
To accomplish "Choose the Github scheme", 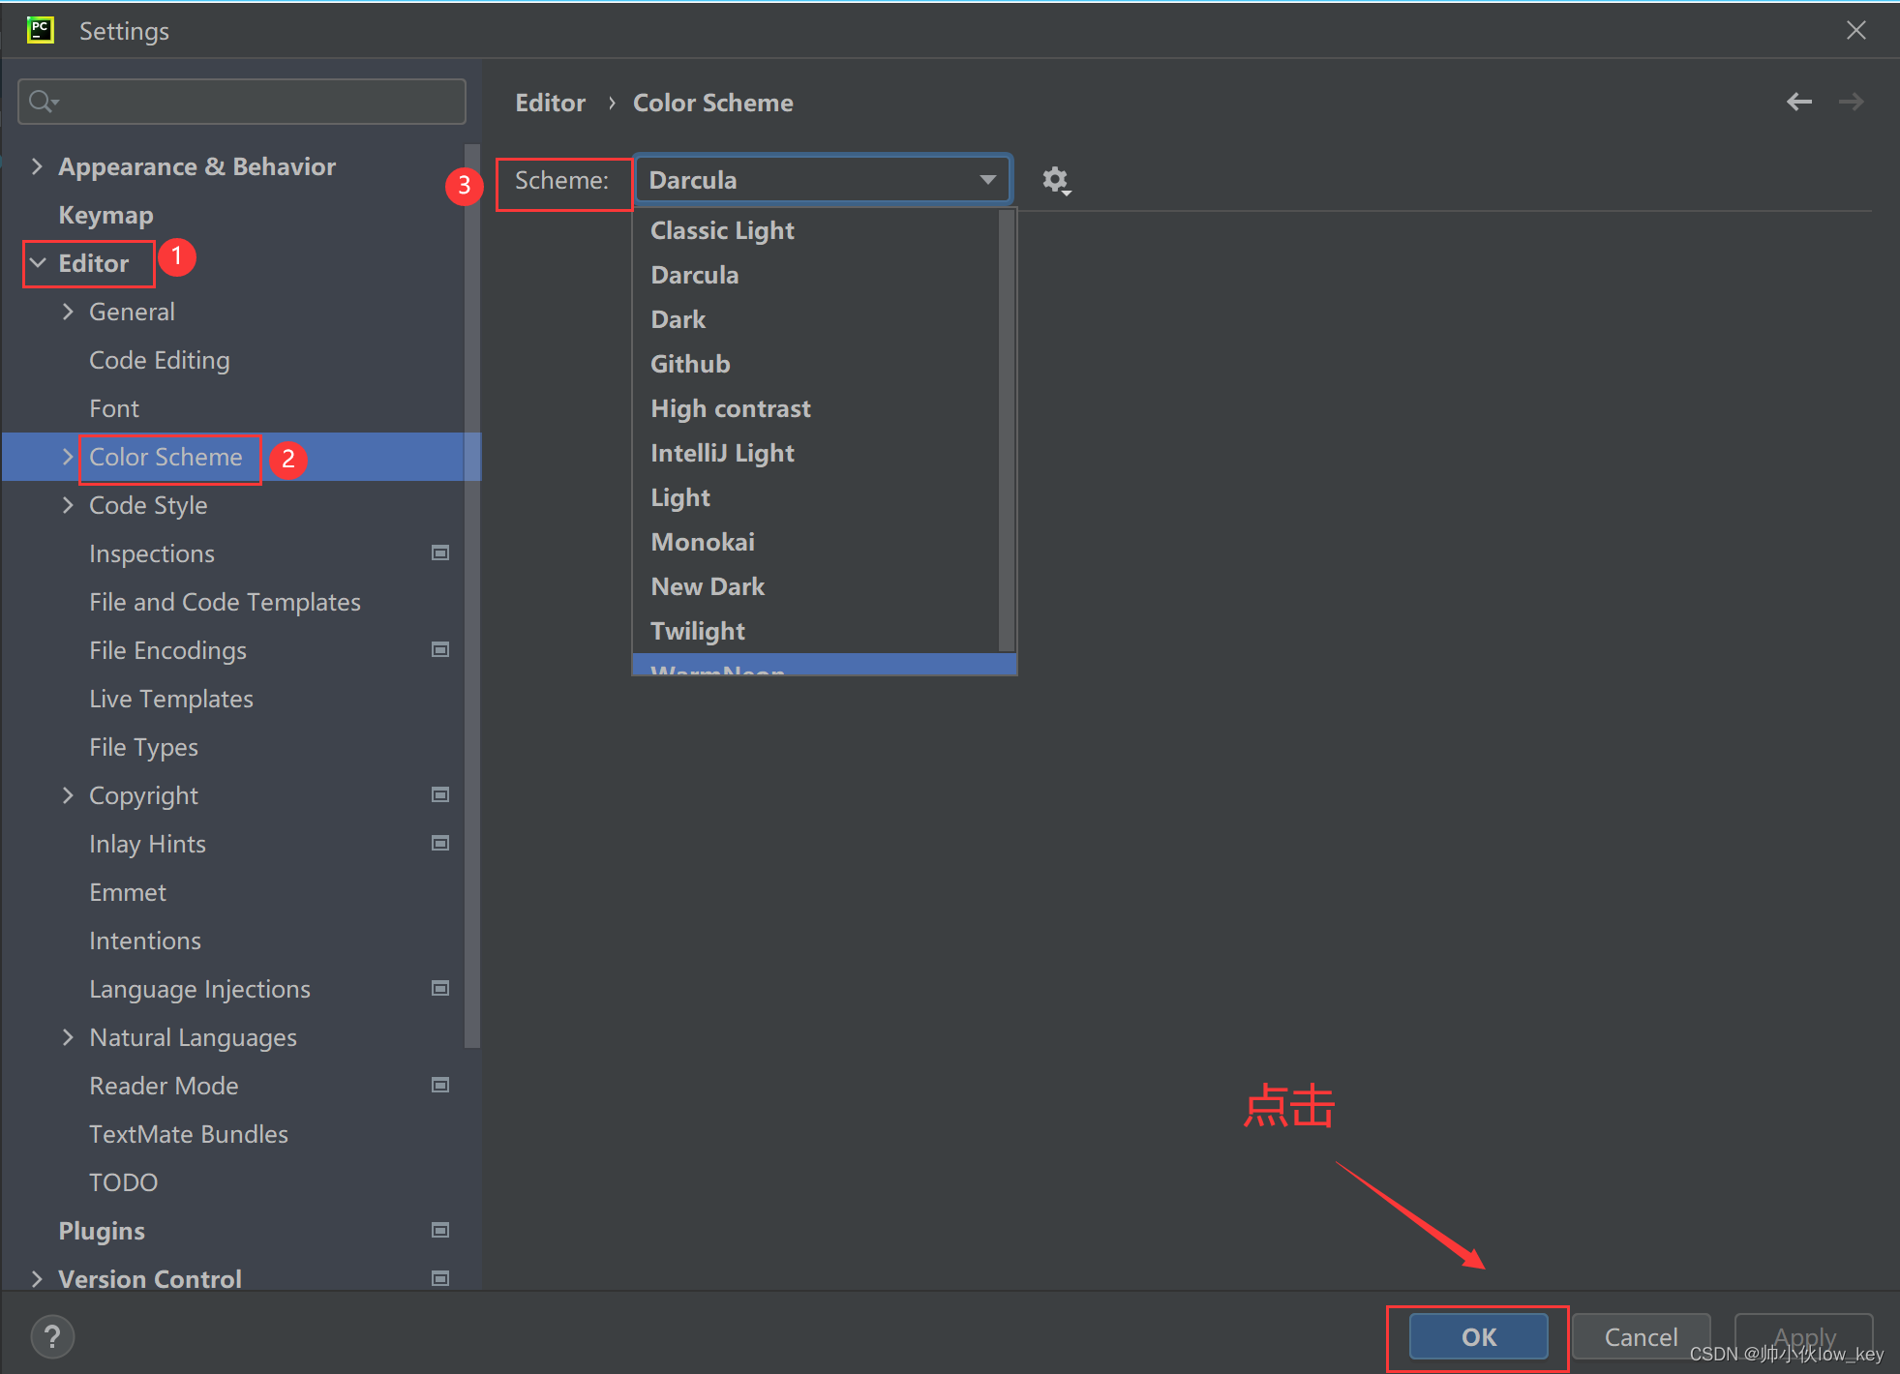I will pyautogui.click(x=815, y=364).
